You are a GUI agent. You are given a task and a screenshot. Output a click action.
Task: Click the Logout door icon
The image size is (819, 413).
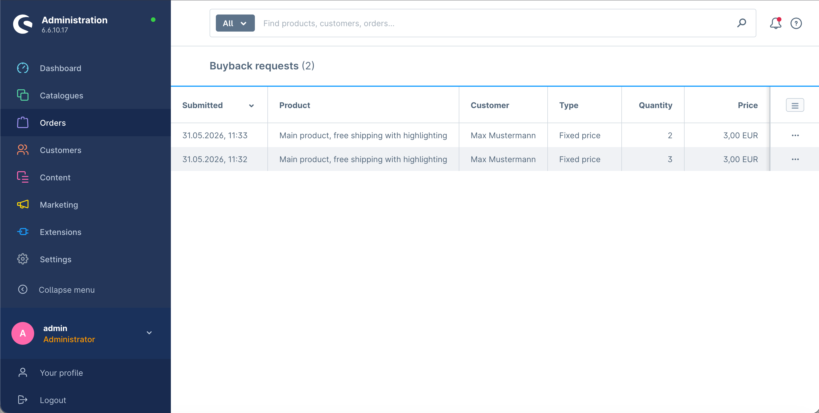(x=22, y=400)
